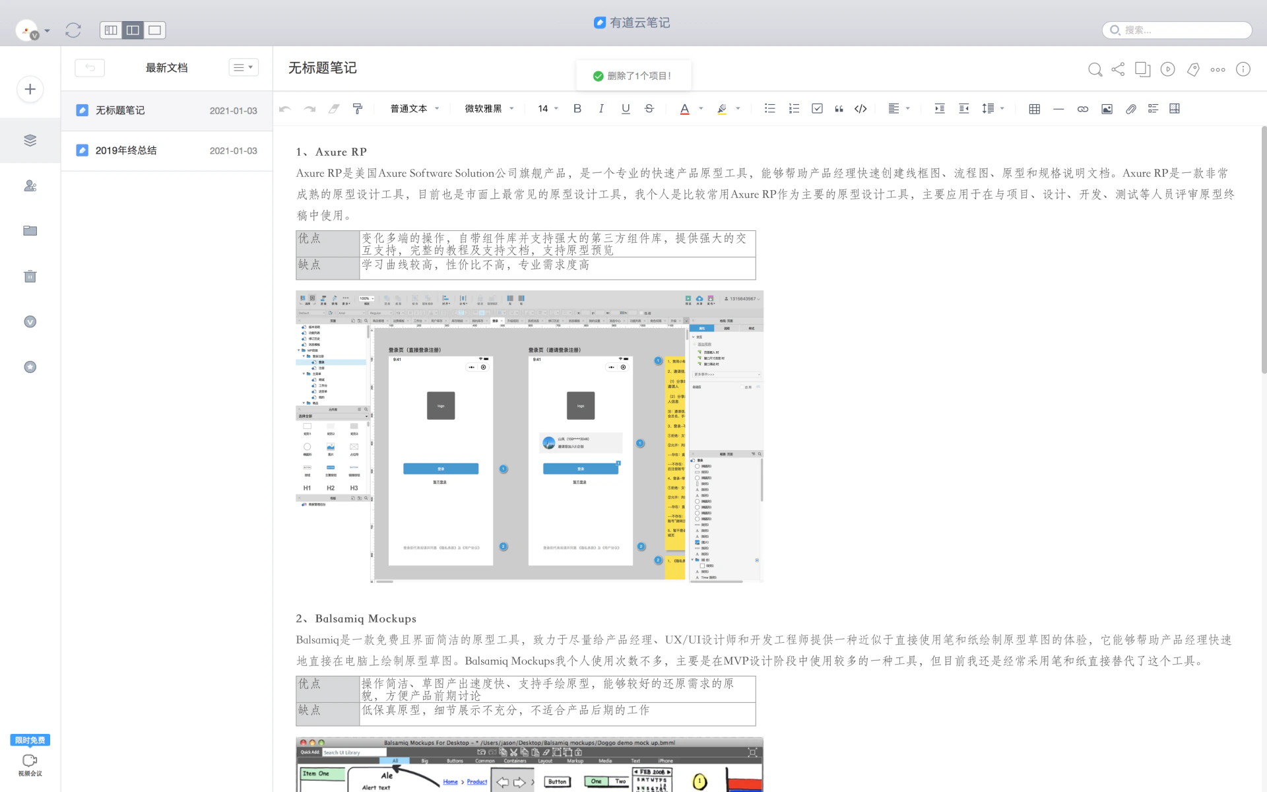Open the 2019年终总结 note
This screenshot has width=1267, height=792.
(167, 150)
